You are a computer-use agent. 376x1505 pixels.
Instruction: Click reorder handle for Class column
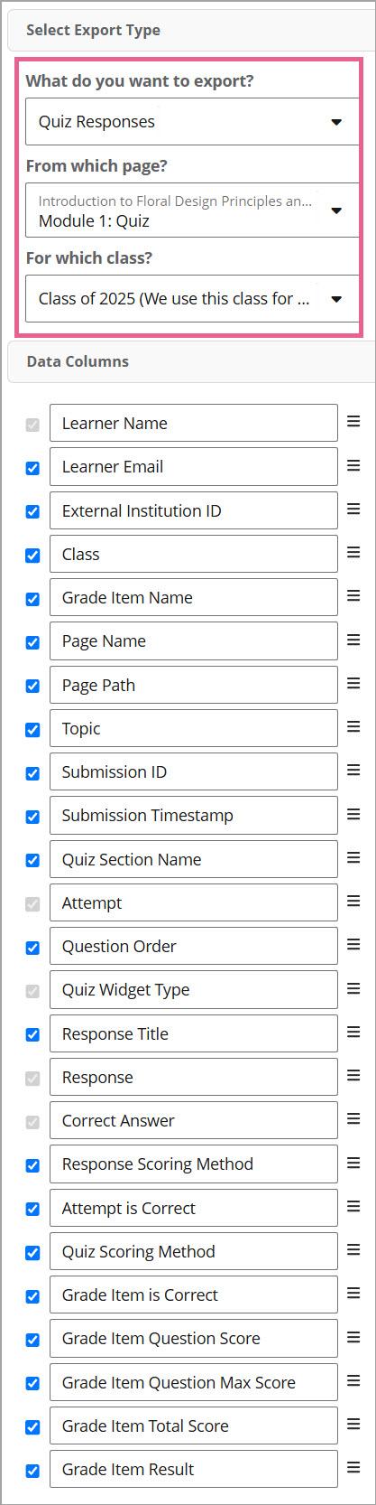point(353,553)
